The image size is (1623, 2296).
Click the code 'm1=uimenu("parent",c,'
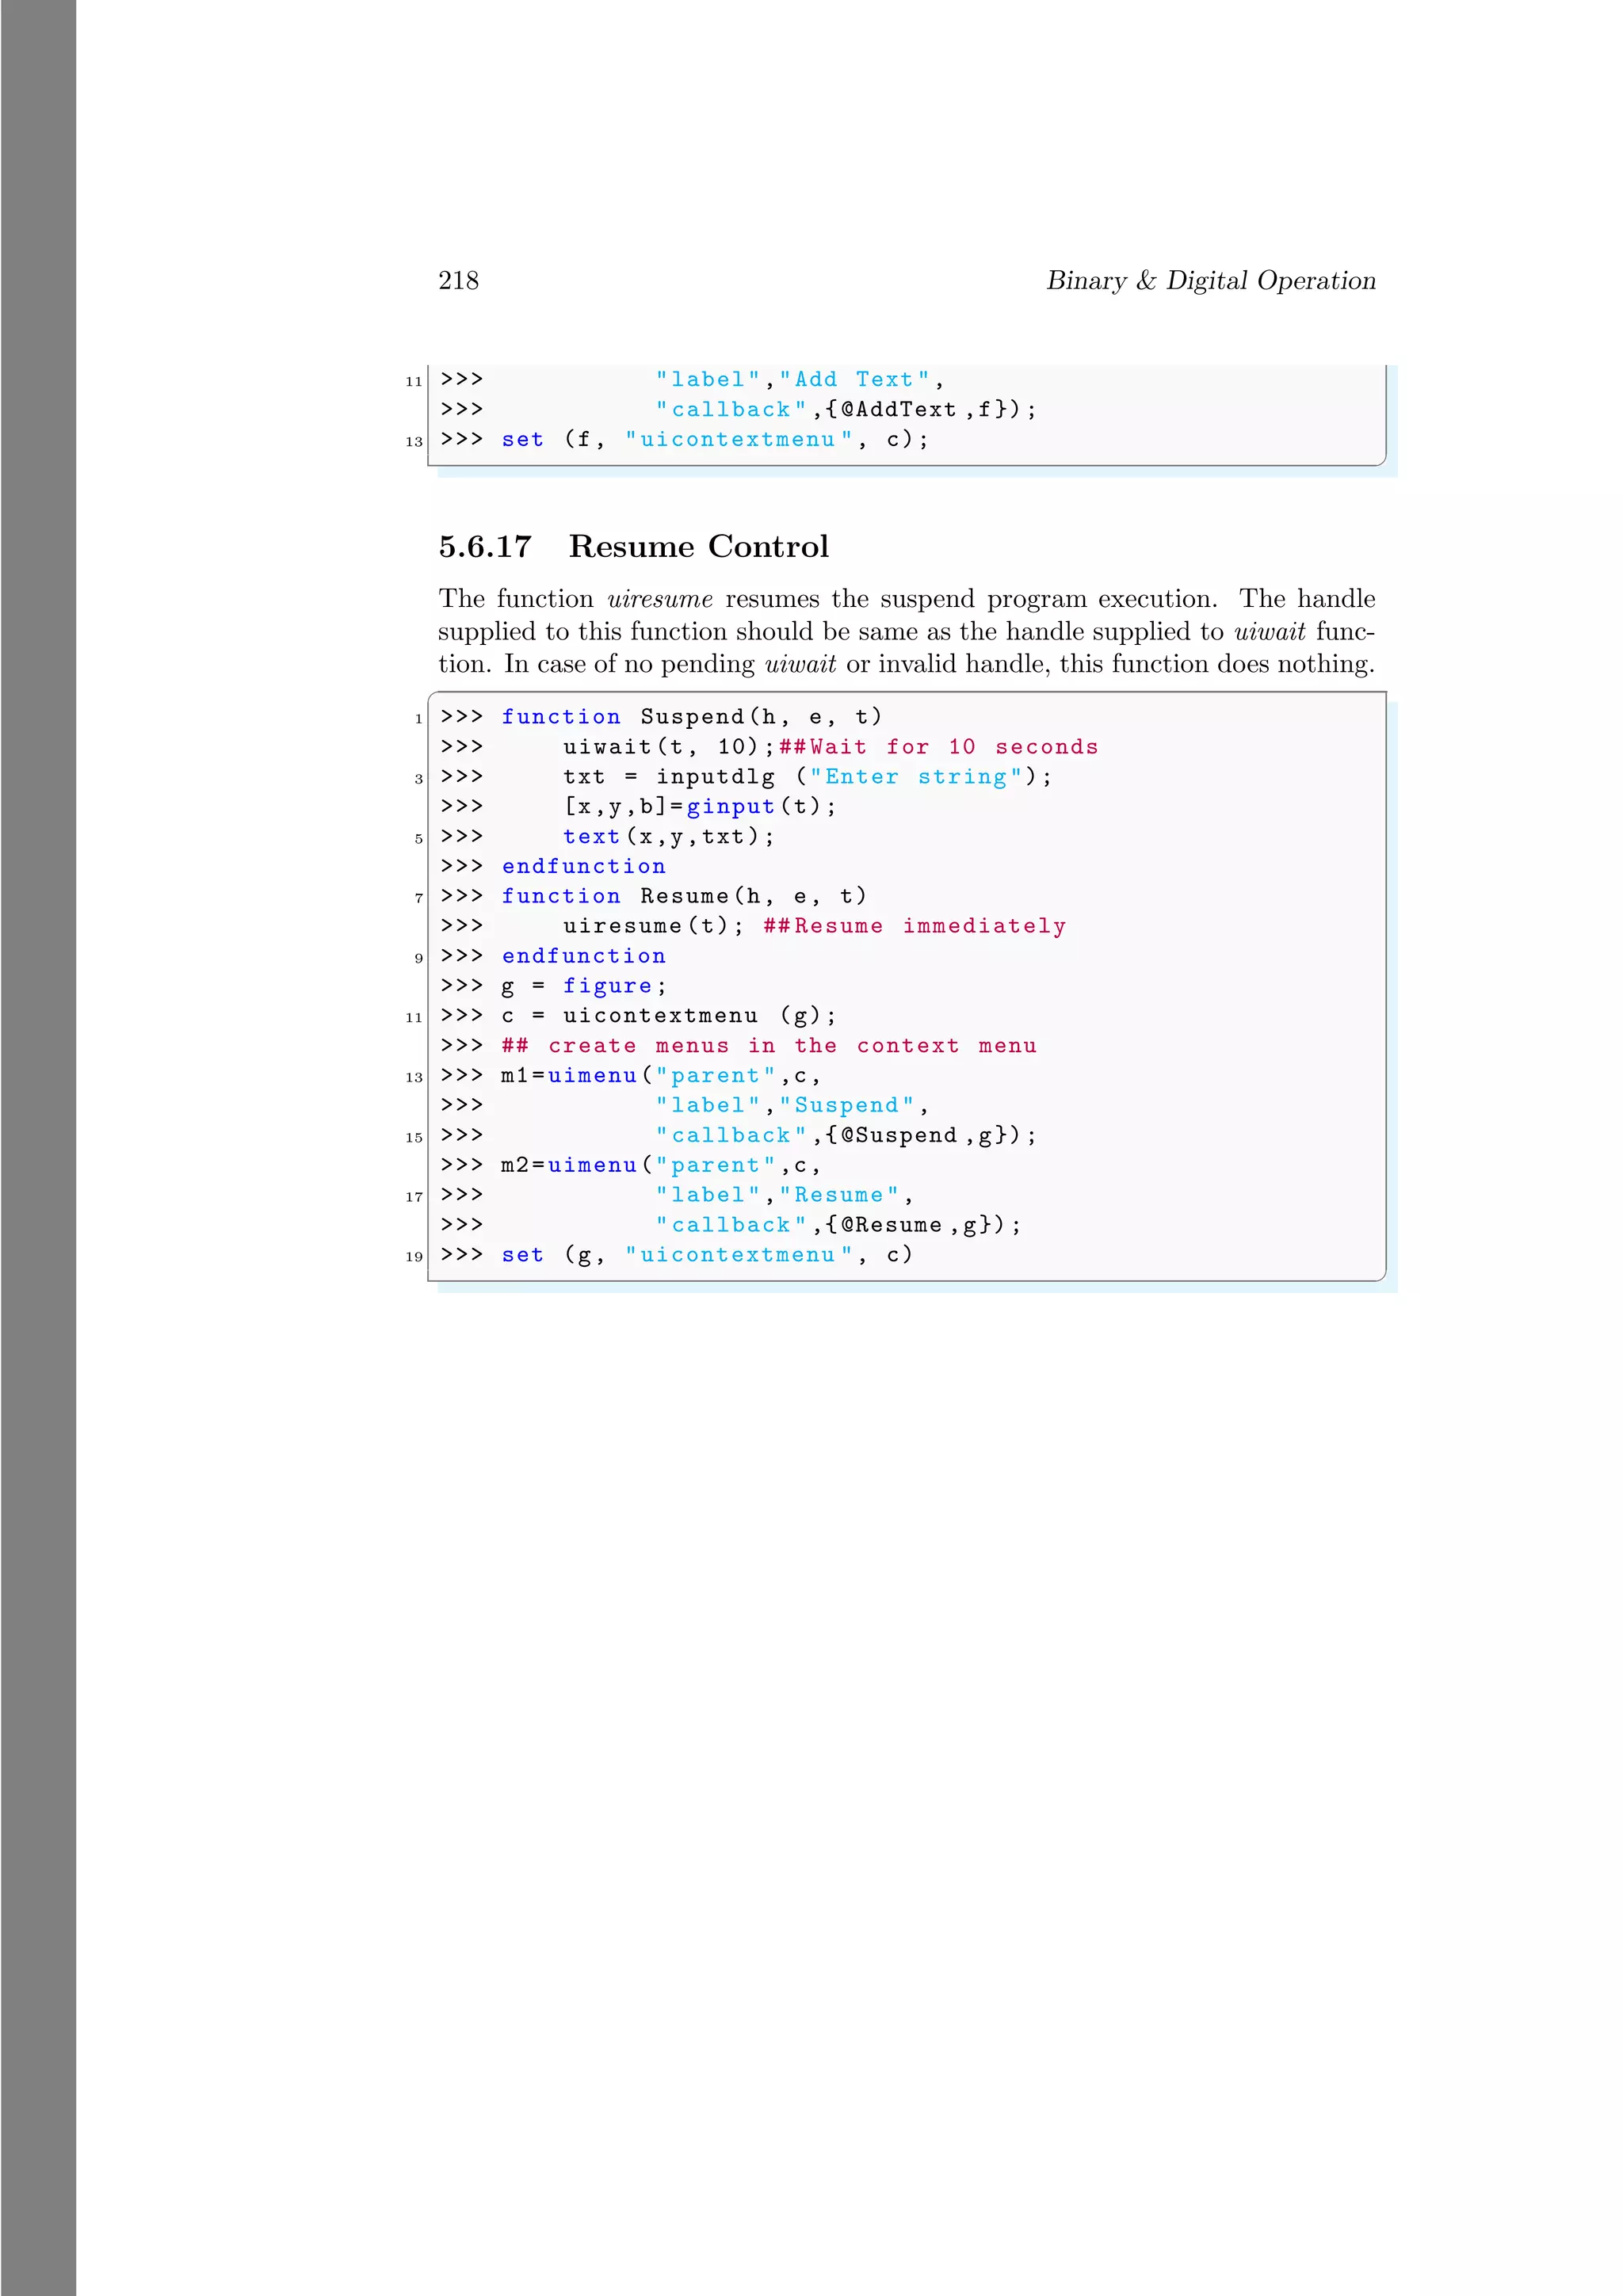coord(660,1076)
